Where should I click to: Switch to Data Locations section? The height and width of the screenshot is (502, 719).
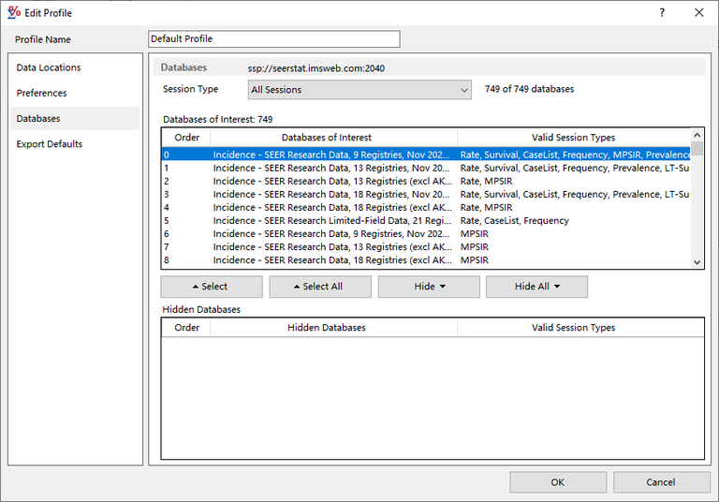pyautogui.click(x=49, y=67)
